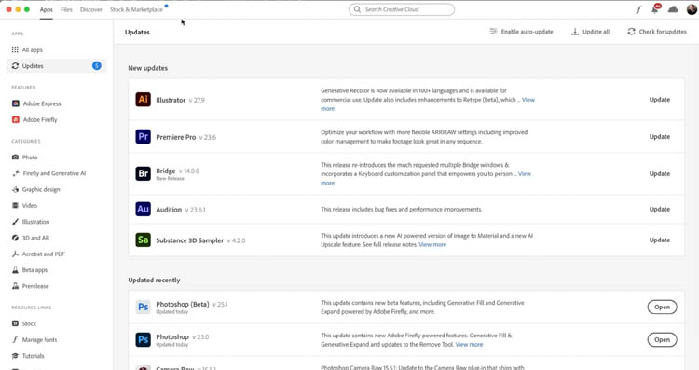Click the Photoshop (Beta) app icon
The image size is (699, 370).
click(x=144, y=308)
